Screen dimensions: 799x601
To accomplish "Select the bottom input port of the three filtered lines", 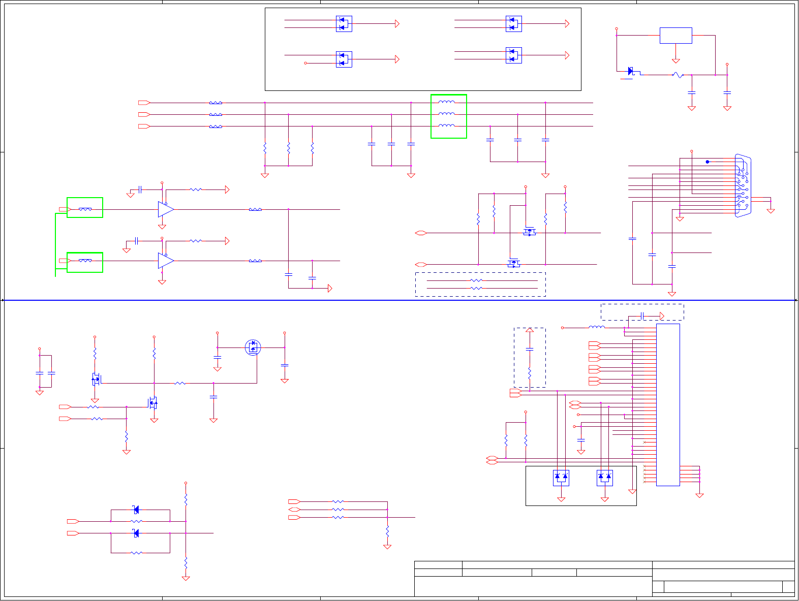I will [144, 126].
